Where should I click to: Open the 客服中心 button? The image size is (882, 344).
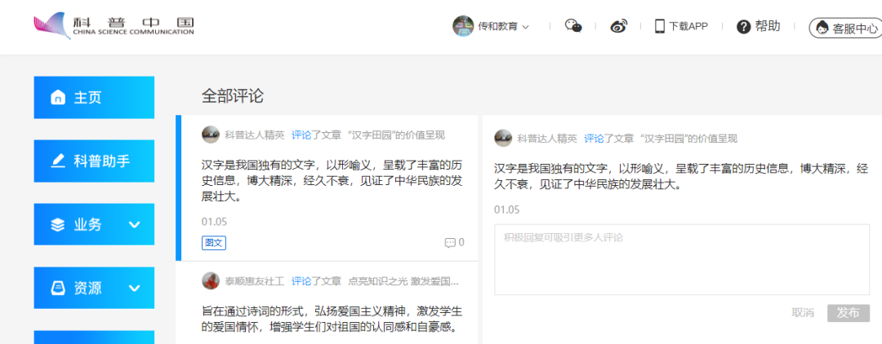[845, 28]
